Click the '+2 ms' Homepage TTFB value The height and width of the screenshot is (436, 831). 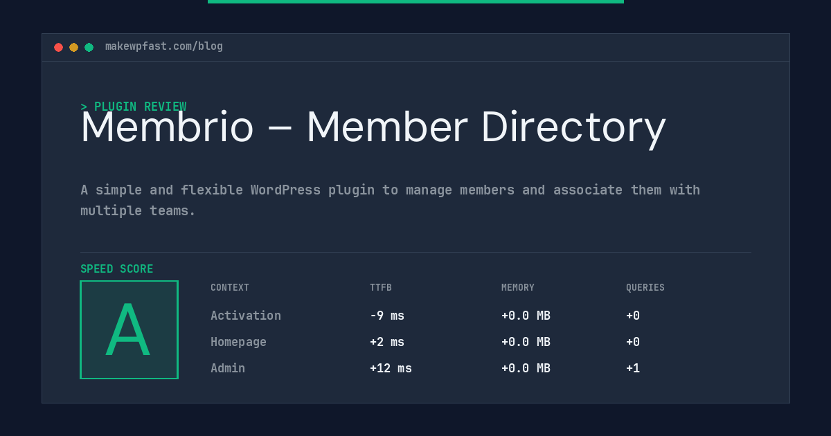tap(387, 342)
